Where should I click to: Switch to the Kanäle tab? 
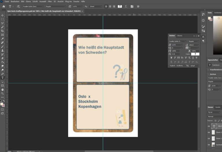coord(218,107)
